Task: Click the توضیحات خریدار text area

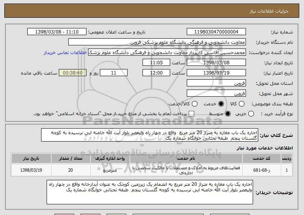Action: [x=150, y=192]
